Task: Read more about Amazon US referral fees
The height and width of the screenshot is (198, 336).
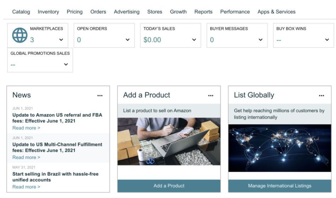Action: (26, 128)
